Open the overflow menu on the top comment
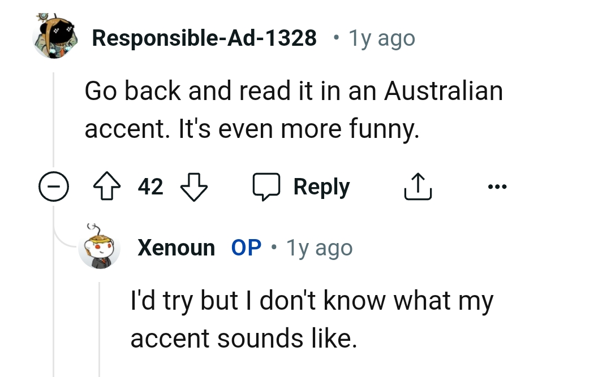Viewport: 611px width, 377px height. 497,186
